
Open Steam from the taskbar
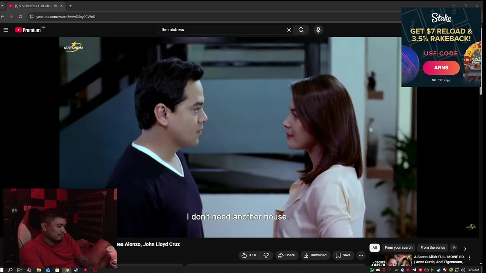(76, 270)
